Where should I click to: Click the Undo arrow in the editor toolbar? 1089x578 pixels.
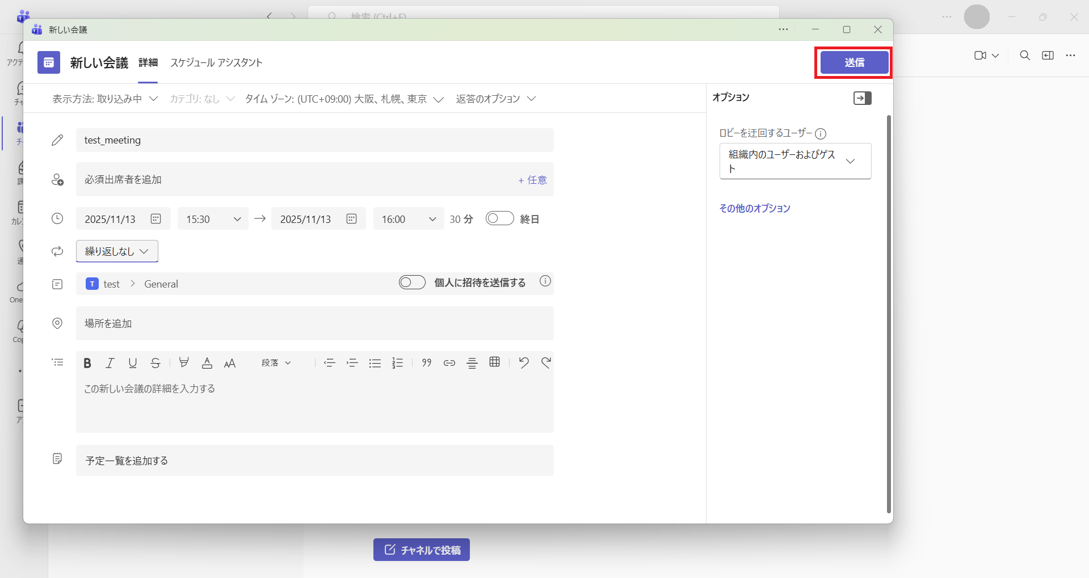(523, 362)
